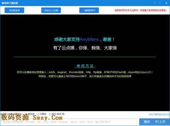
Task: Open the 使用方法 heading link
Action: [x=85, y=66]
